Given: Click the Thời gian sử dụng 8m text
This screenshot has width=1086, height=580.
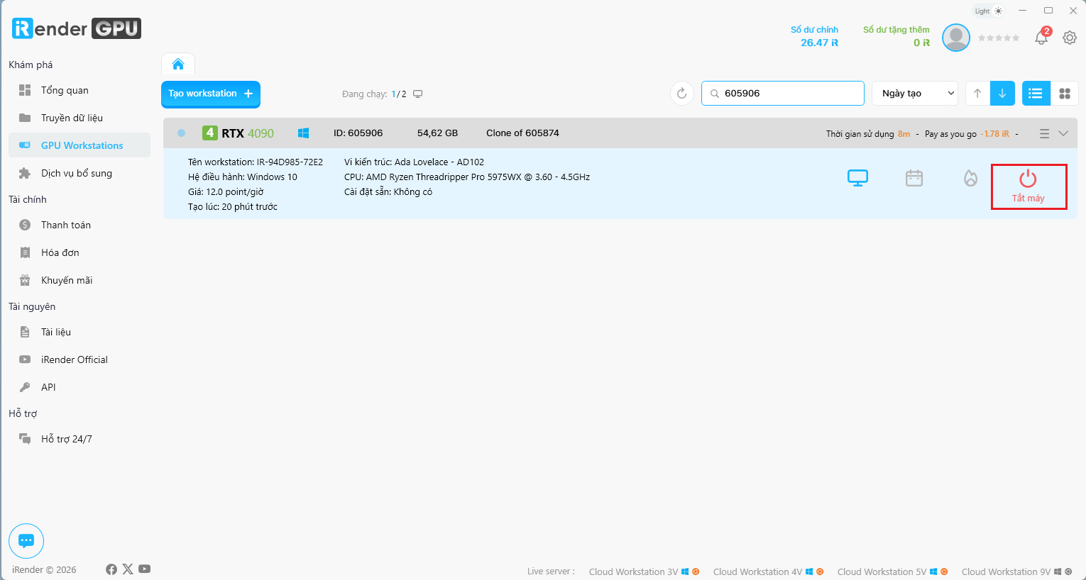Looking at the screenshot, I should [868, 134].
